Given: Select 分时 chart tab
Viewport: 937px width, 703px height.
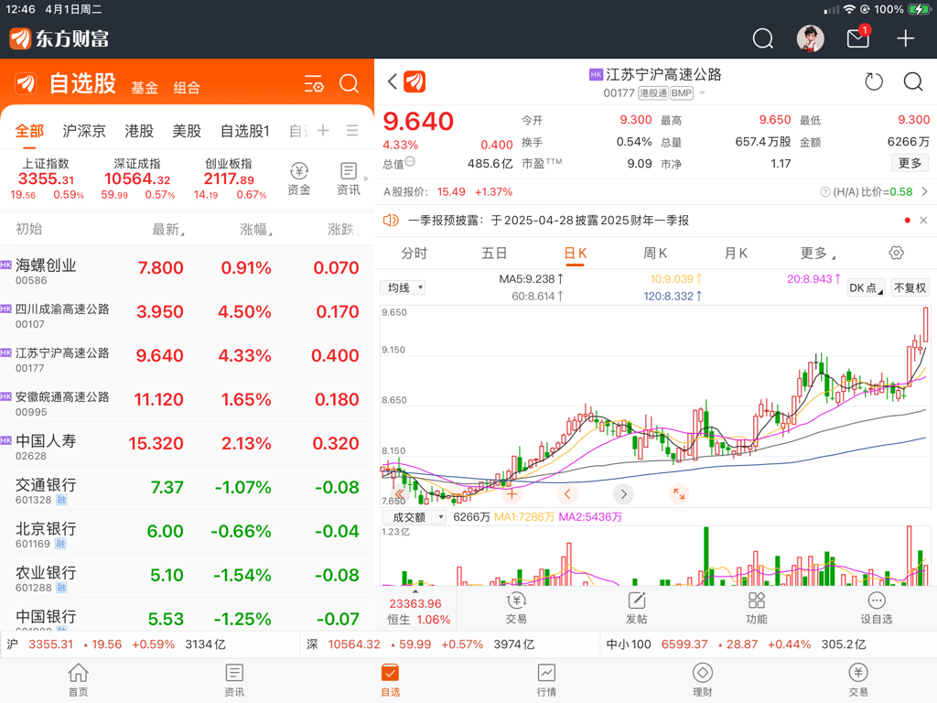Looking at the screenshot, I should 415,254.
